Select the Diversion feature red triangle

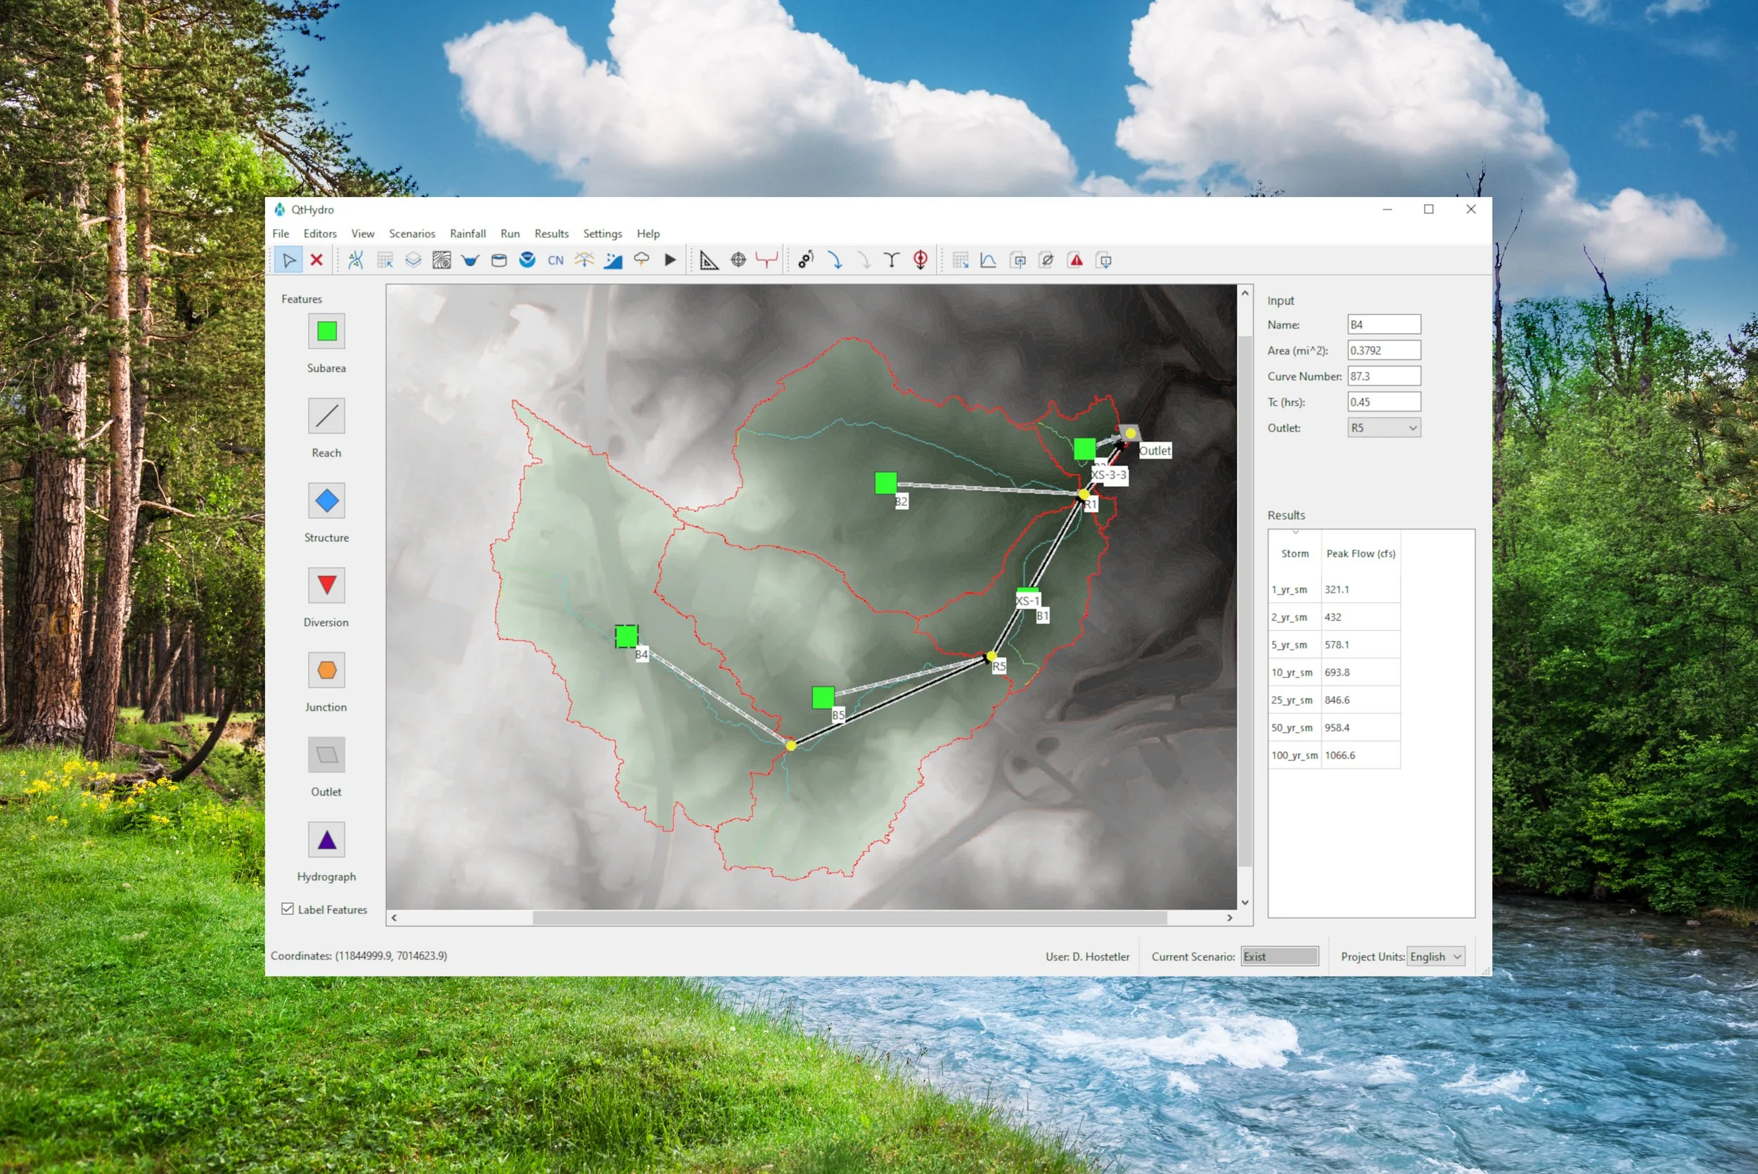coord(326,585)
